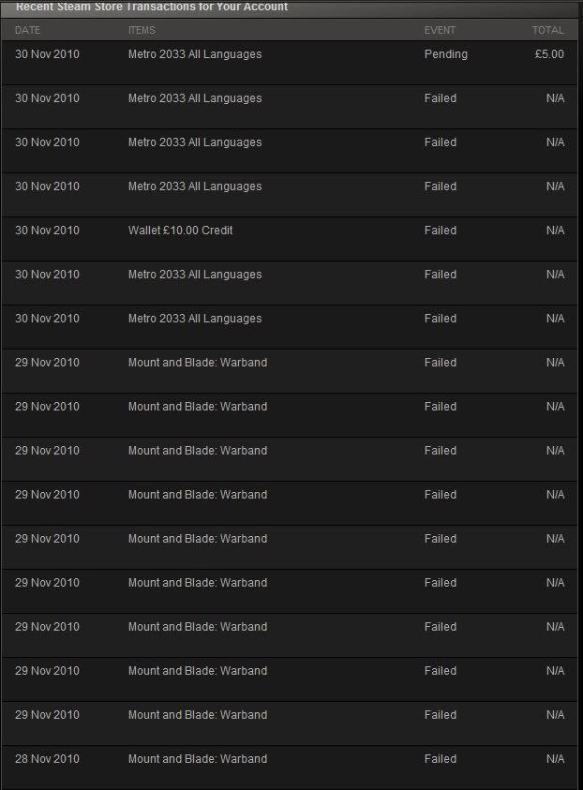The height and width of the screenshot is (790, 583).
Task: Open the pending Metro 2033 All Languages item
Action: [195, 54]
